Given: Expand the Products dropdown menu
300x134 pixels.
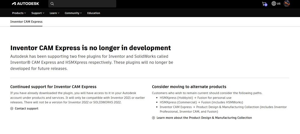Looking at the screenshot, I should pos(19,13).
